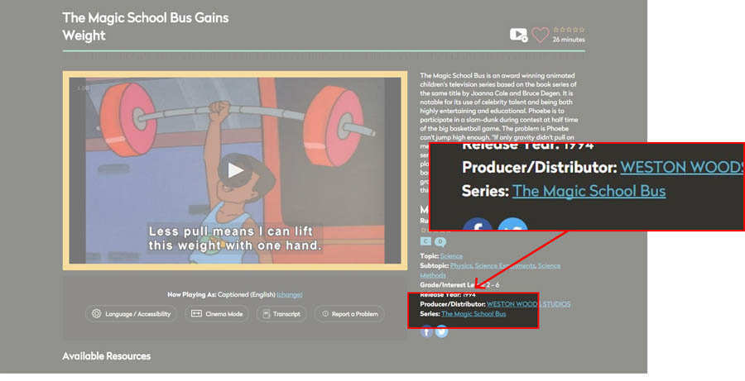Open Language / Accessibility settings
745x381 pixels.
click(x=131, y=314)
